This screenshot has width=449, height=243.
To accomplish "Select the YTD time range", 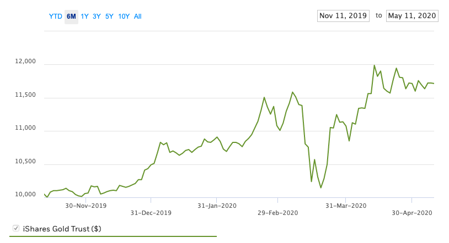I will (55, 16).
